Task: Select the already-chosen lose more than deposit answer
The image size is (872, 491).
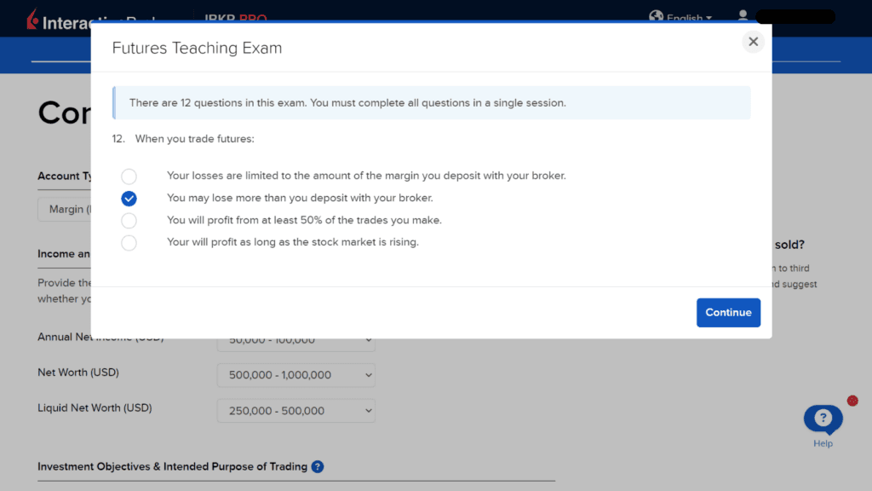Action: tap(129, 199)
